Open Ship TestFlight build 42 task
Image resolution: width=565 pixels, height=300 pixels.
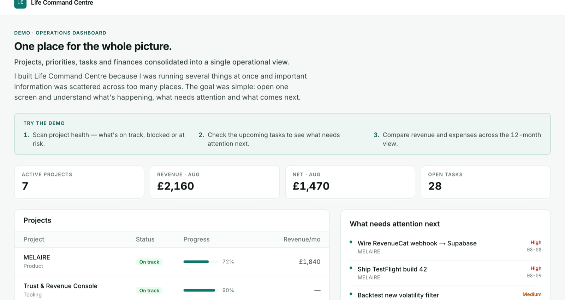[392, 269]
